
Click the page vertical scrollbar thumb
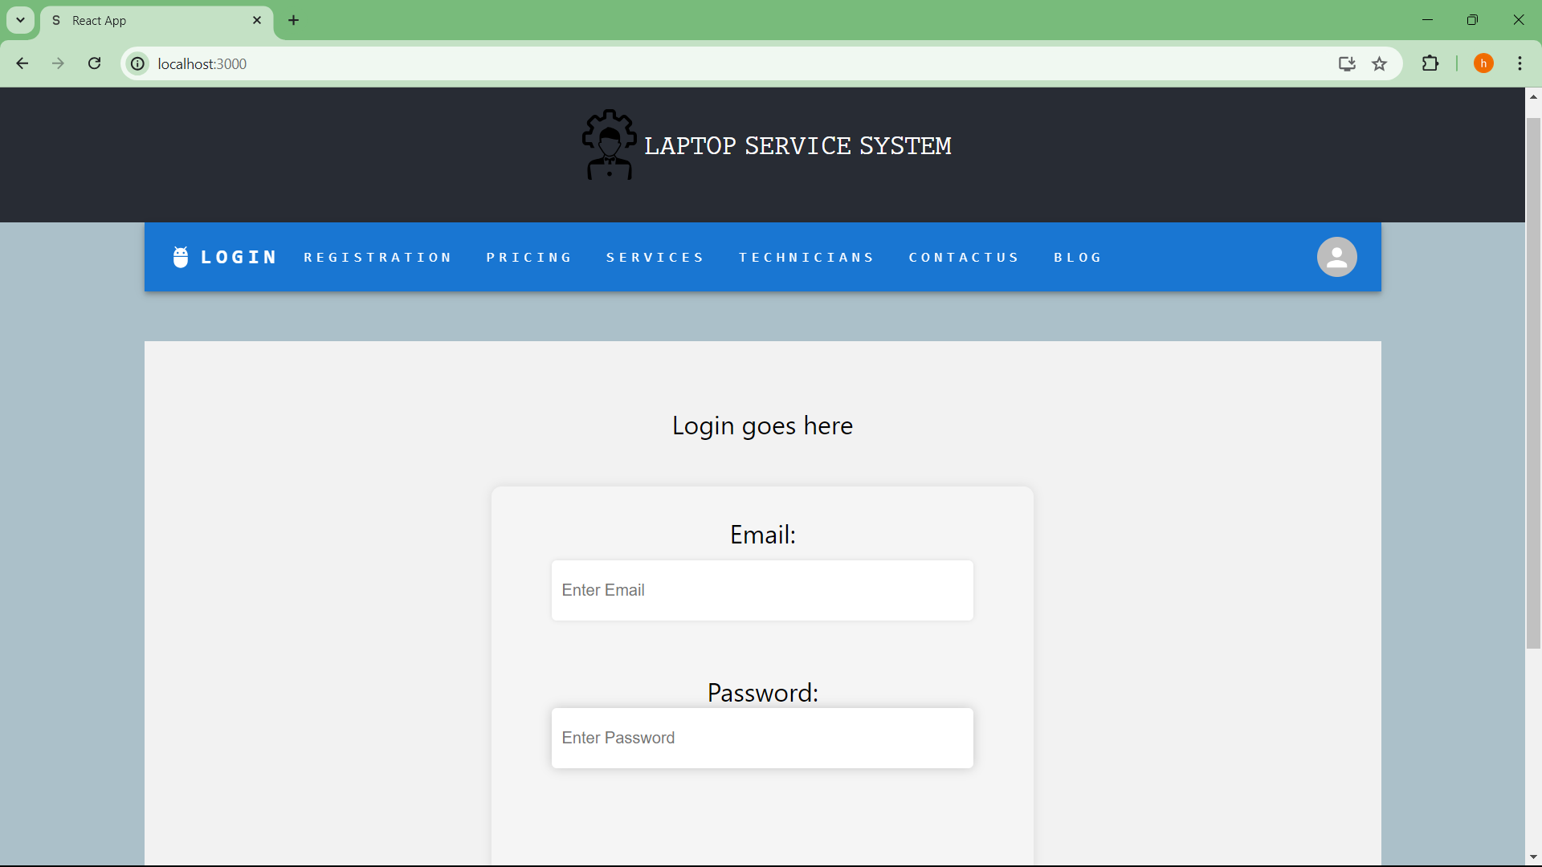(1533, 383)
